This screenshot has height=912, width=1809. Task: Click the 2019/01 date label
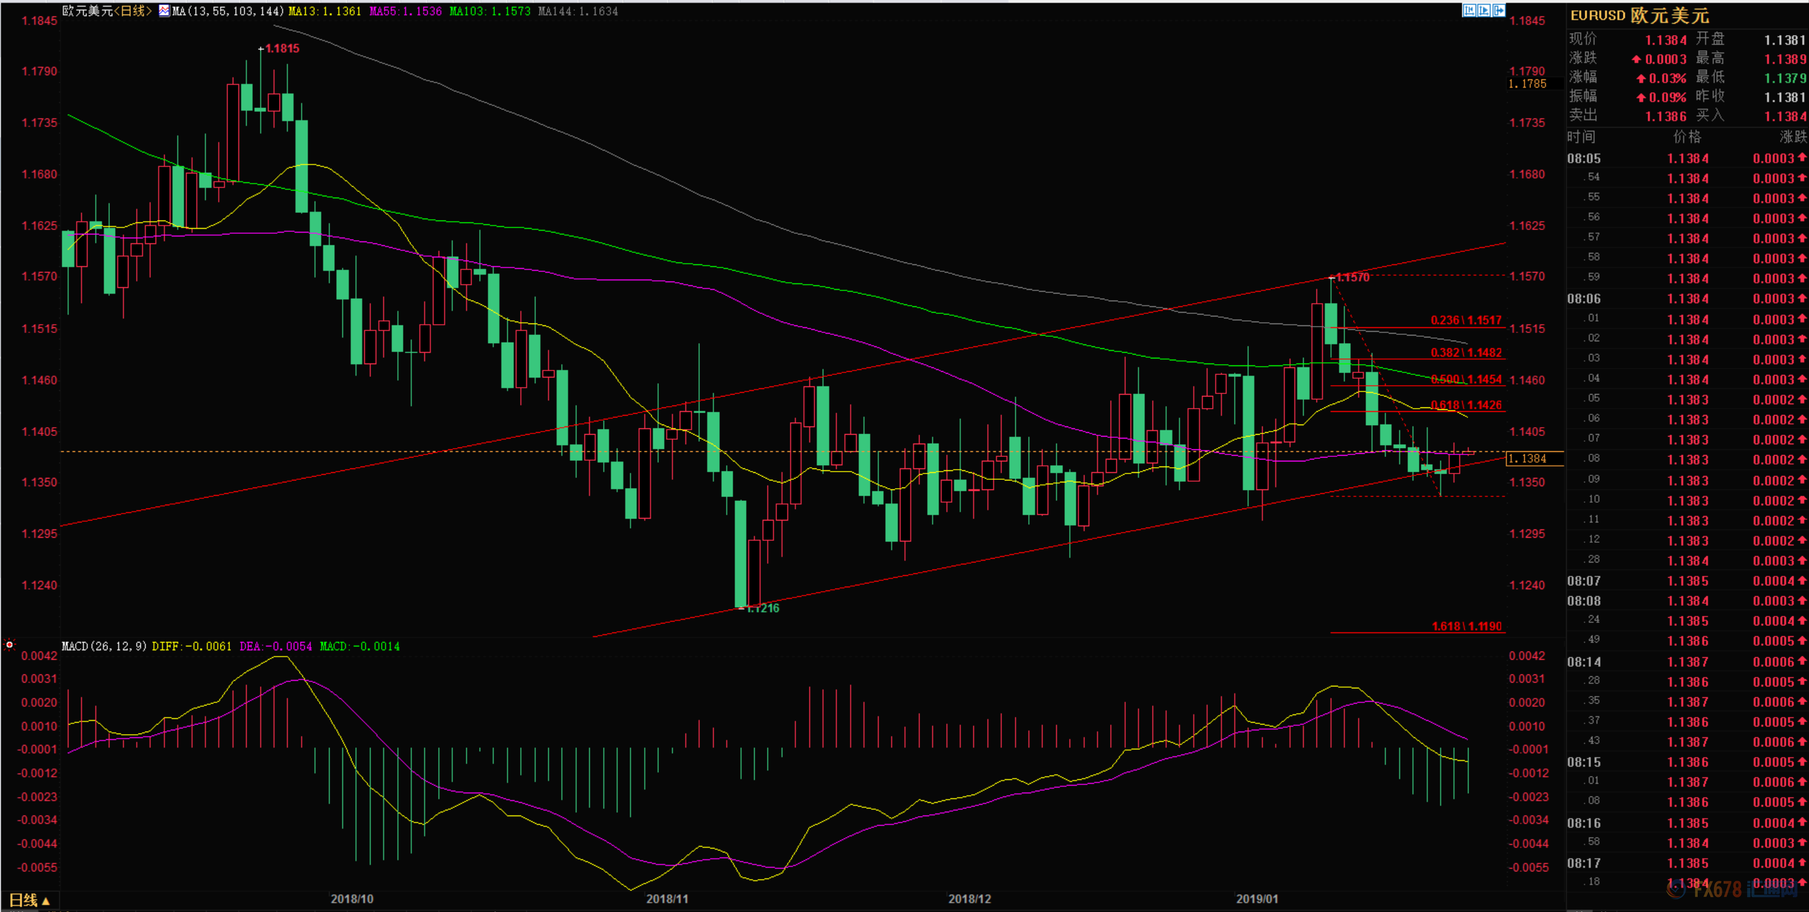point(1257,899)
